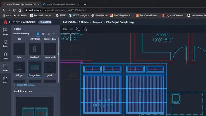Click the Entry Door block label

35,39
